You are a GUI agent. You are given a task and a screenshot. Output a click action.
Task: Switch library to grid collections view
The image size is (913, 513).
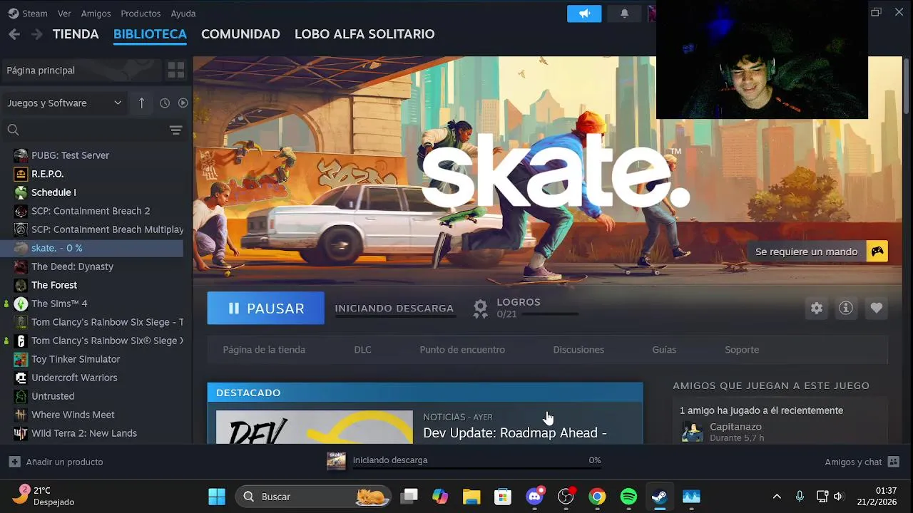pyautogui.click(x=176, y=70)
